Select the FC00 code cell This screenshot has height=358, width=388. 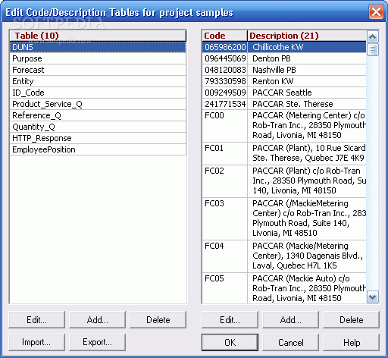[x=224, y=126]
